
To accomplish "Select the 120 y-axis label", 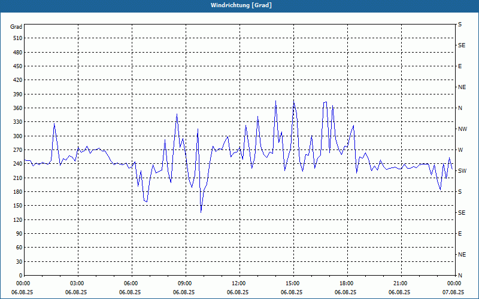I will coord(18,219).
